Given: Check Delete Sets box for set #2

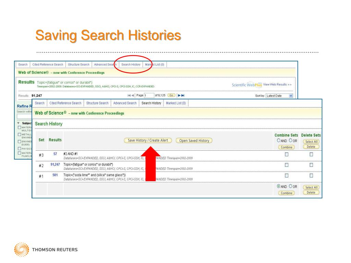Looking at the screenshot, I should click(x=311, y=165).
